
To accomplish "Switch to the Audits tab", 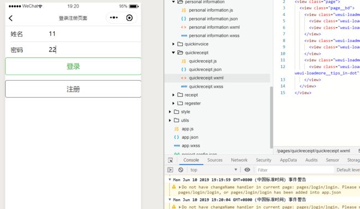I will [x=311, y=160].
